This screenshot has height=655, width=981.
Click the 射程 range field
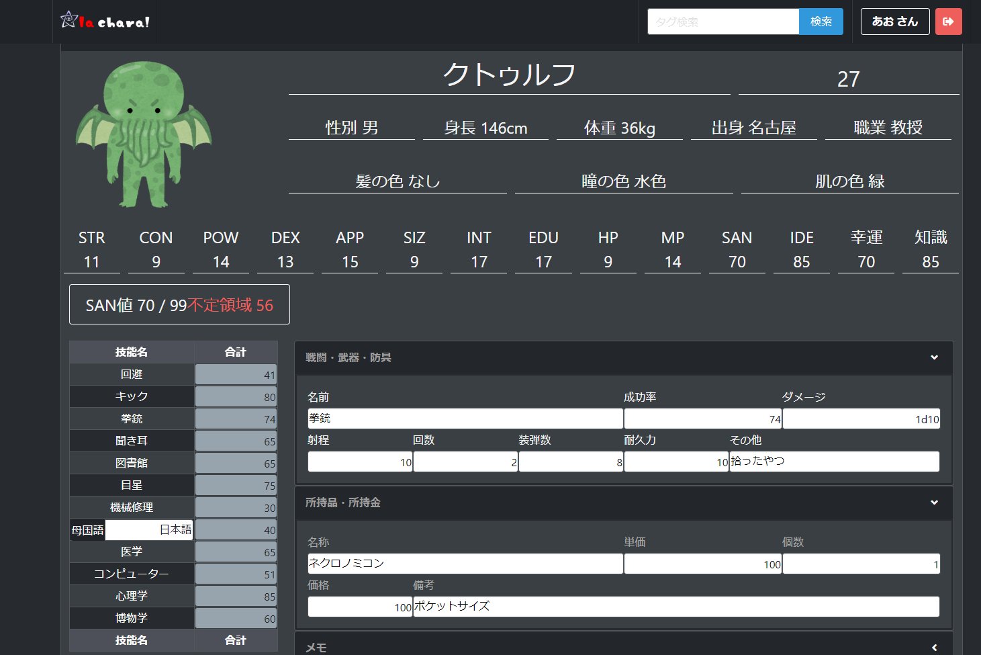pyautogui.click(x=360, y=462)
